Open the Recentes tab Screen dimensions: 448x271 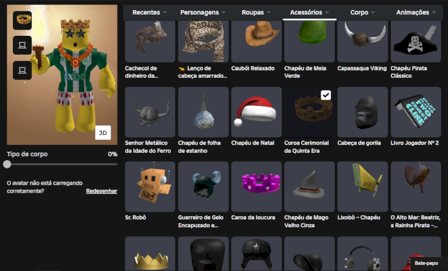(150, 12)
